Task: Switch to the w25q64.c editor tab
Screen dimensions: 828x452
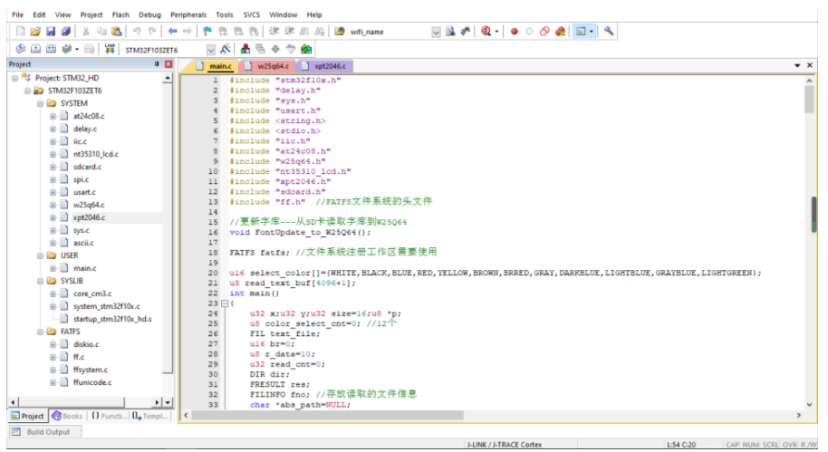Action: pyautogui.click(x=273, y=66)
